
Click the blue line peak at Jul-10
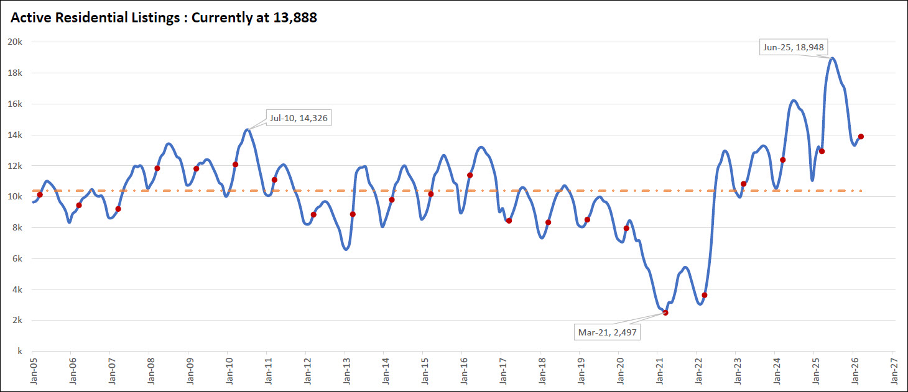click(x=248, y=130)
